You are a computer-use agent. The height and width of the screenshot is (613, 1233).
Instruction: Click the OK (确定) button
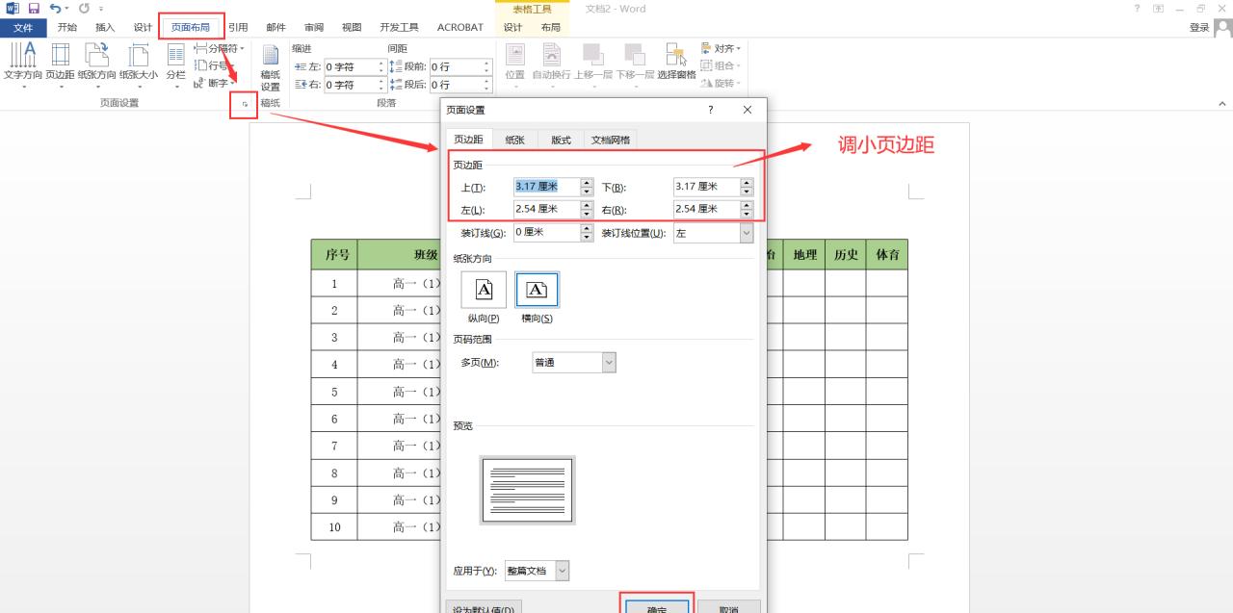point(656,608)
